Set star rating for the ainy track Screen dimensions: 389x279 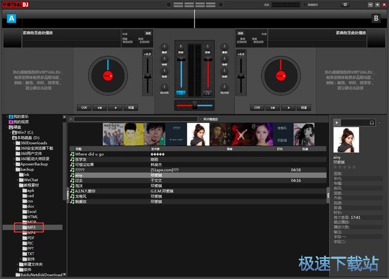click(x=344, y=167)
